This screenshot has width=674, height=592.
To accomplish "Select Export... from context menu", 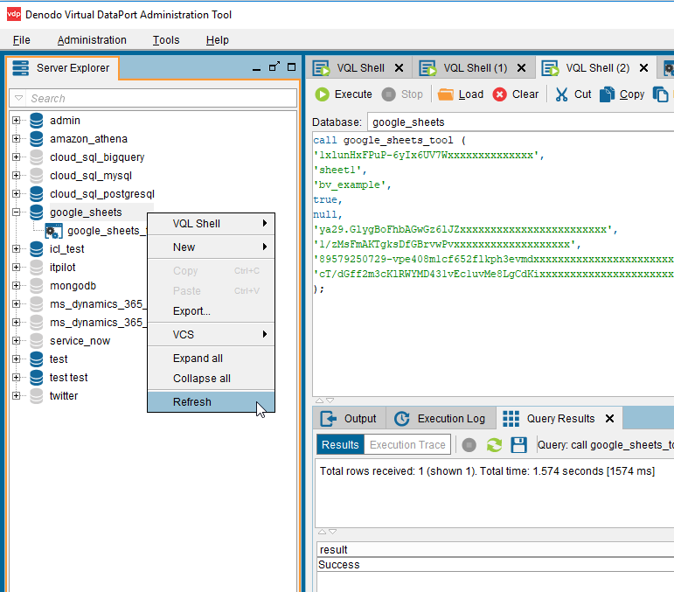I will [211, 310].
